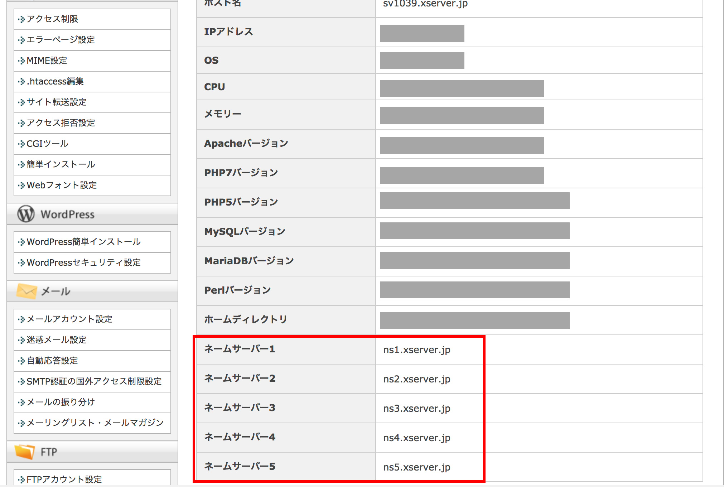Click the WordPress logo icon in sidebar
Screen dimensions: 724x487
pyautogui.click(x=26, y=214)
